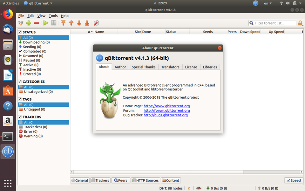Screen dimensions: 305x191
Task: Toggle the TAGS section checkbox
Action: coord(20,99)
